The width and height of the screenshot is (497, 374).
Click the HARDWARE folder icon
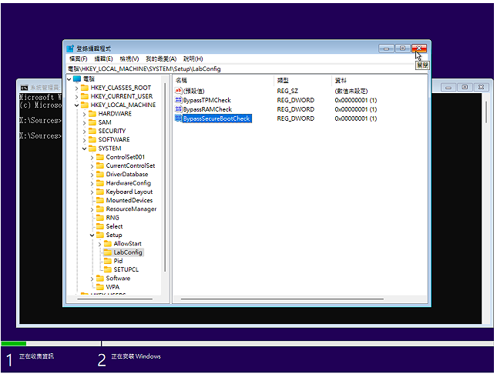click(x=92, y=113)
